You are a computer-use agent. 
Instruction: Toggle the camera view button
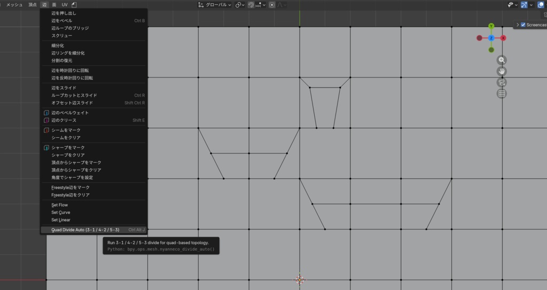[502, 82]
